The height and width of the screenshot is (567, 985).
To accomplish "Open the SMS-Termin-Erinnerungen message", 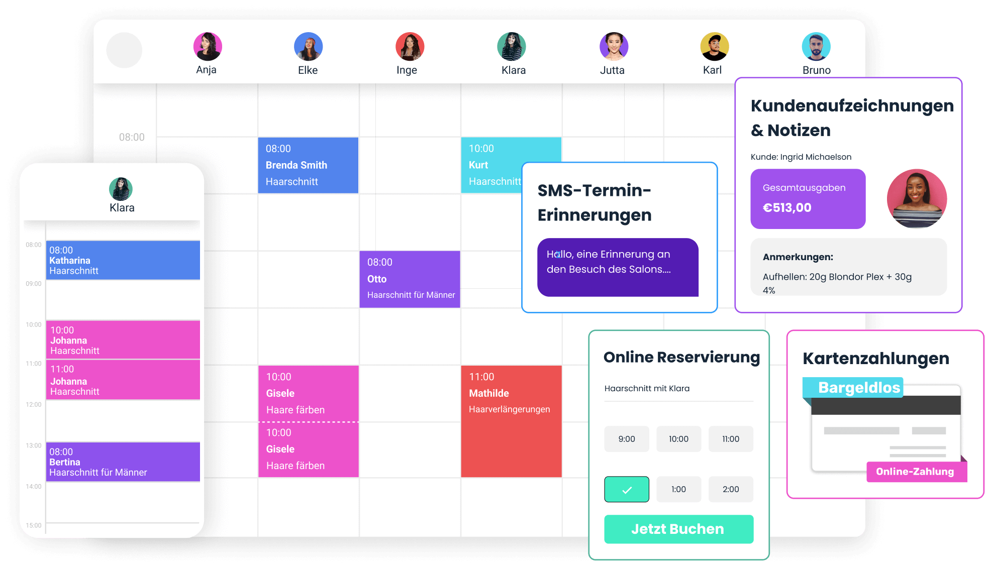I will click(618, 268).
